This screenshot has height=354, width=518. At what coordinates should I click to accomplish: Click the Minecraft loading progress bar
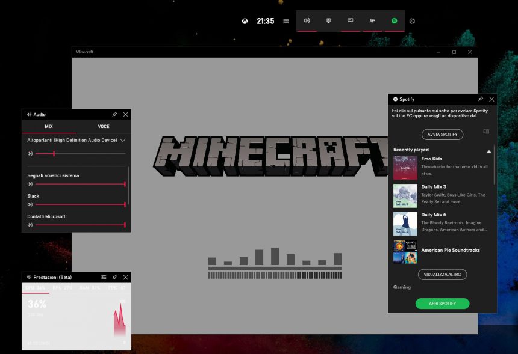275,275
